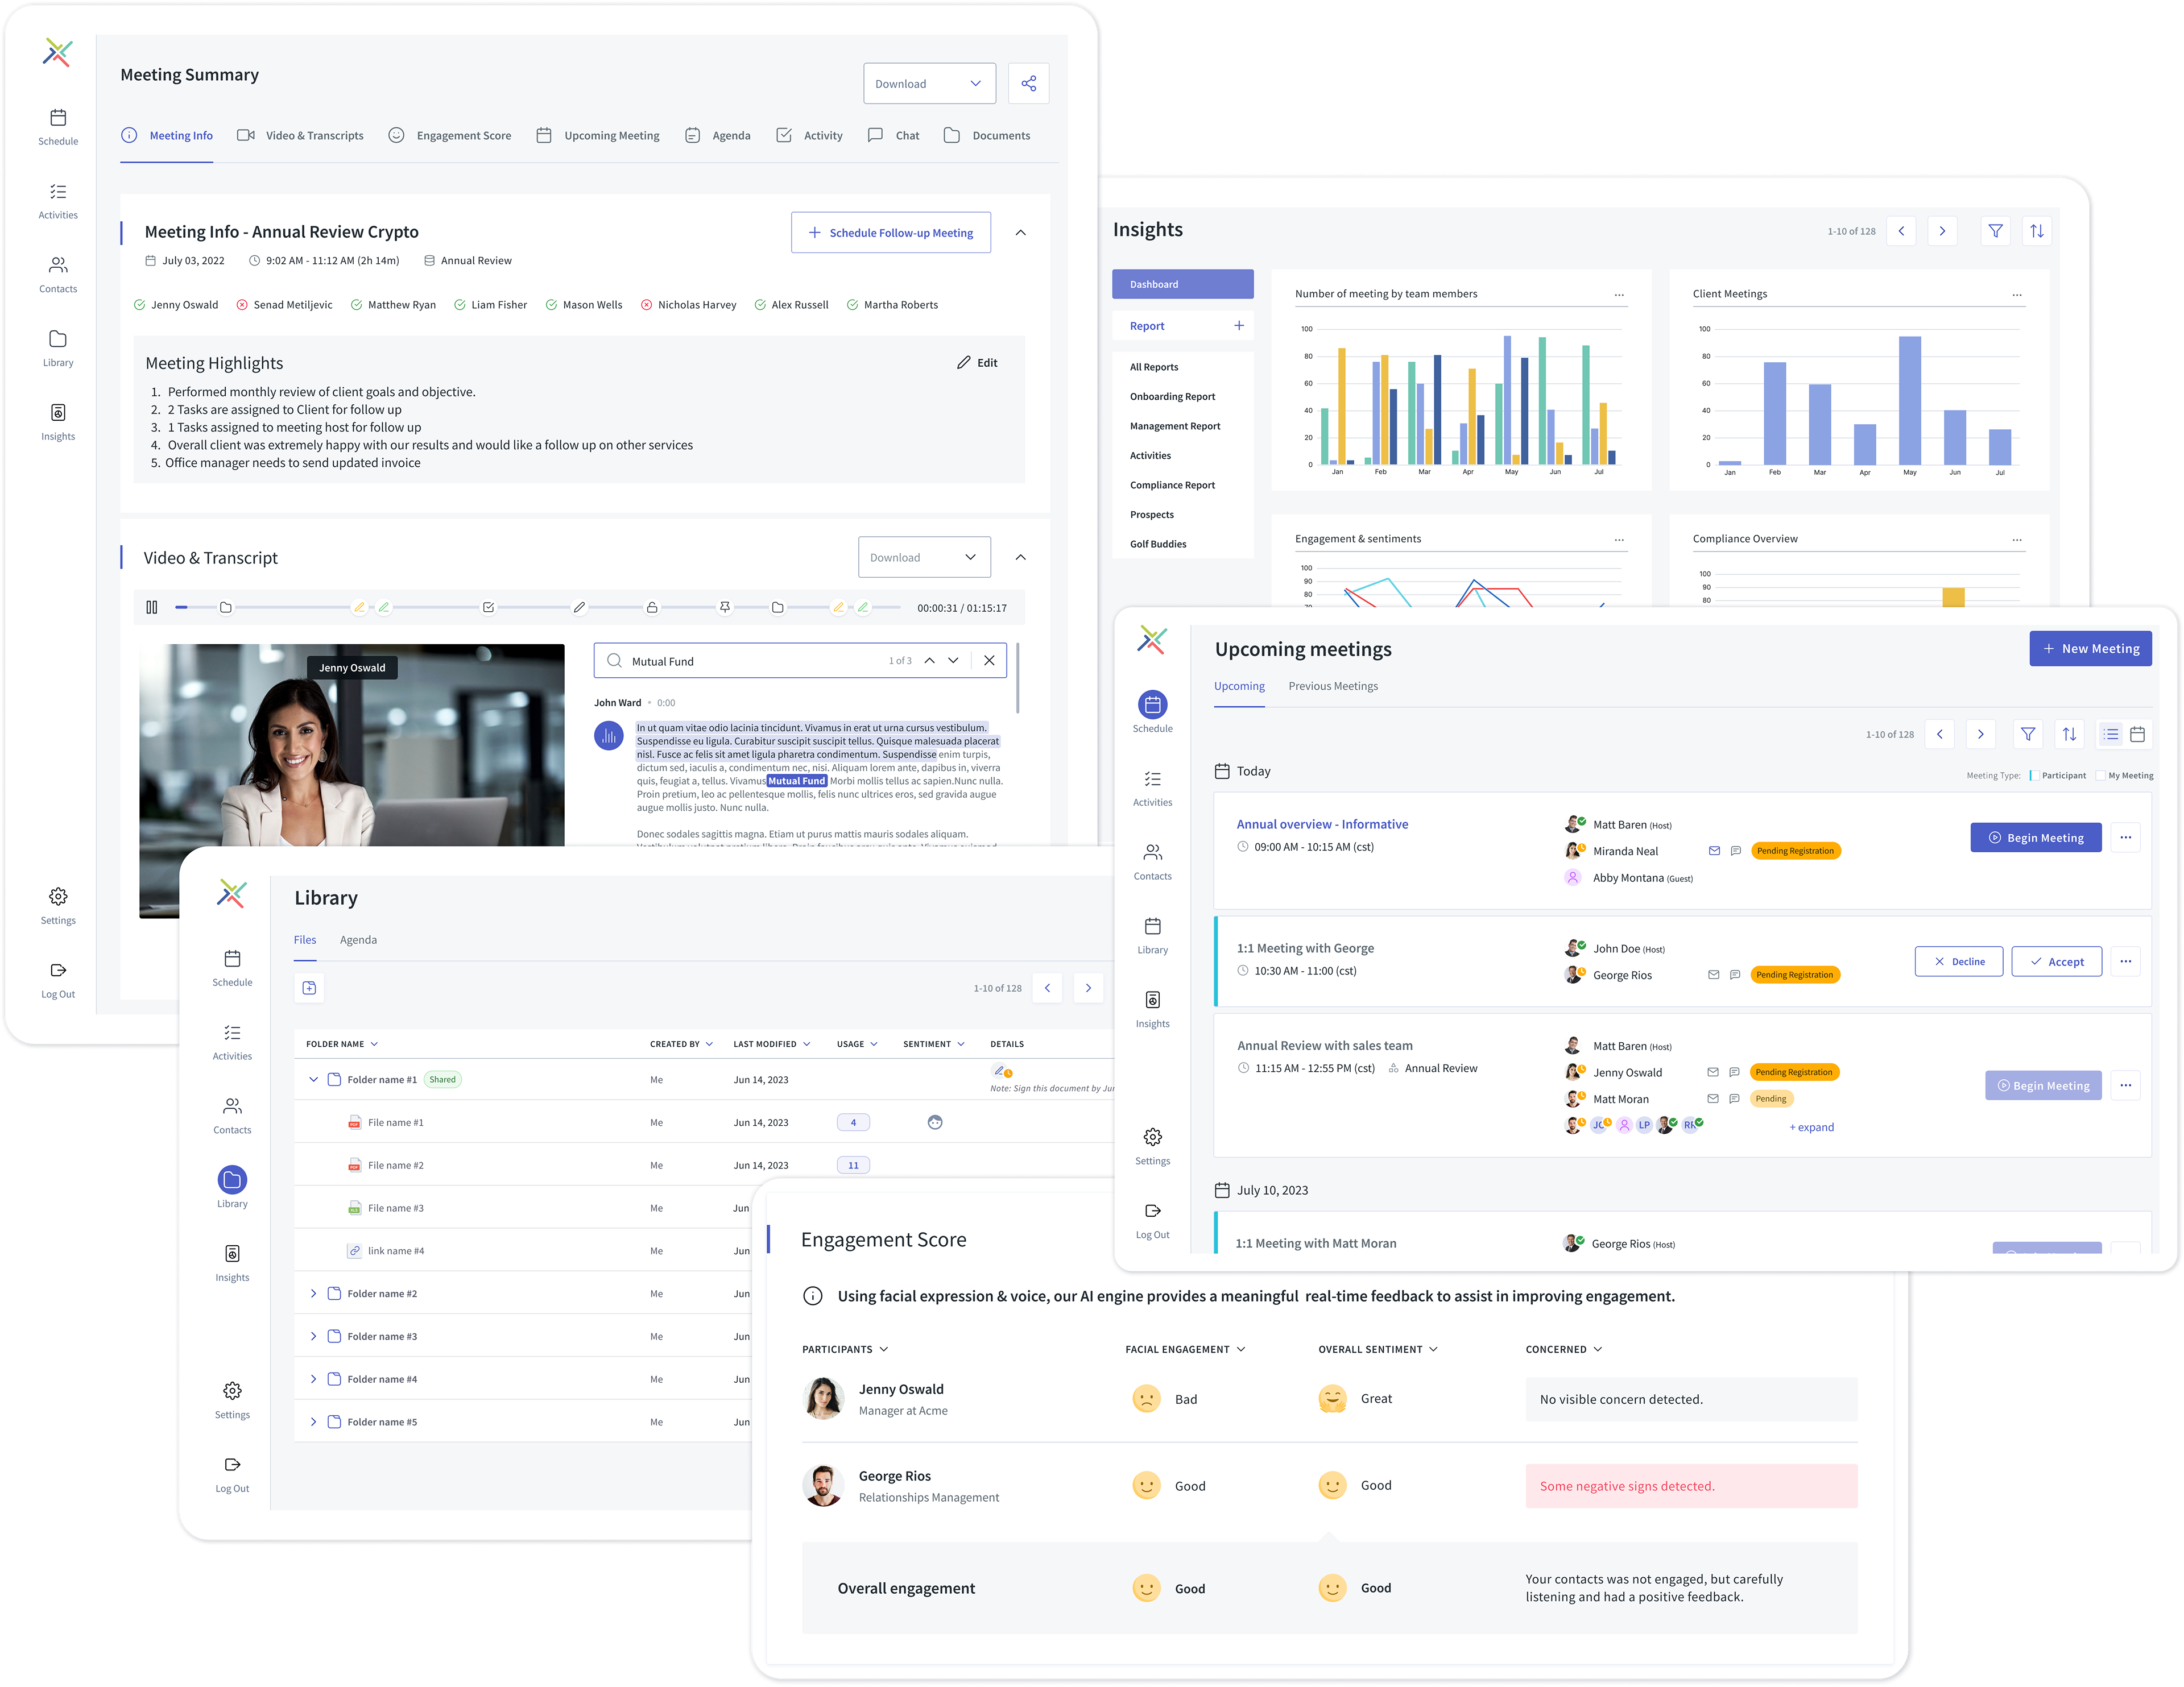The image size is (2184, 1687).
Task: Accept the 1:1 Meeting with George
Action: (2056, 962)
